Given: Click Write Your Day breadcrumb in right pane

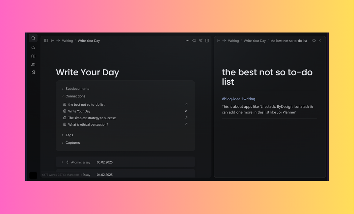Looking at the screenshot, I should tap(255, 41).
